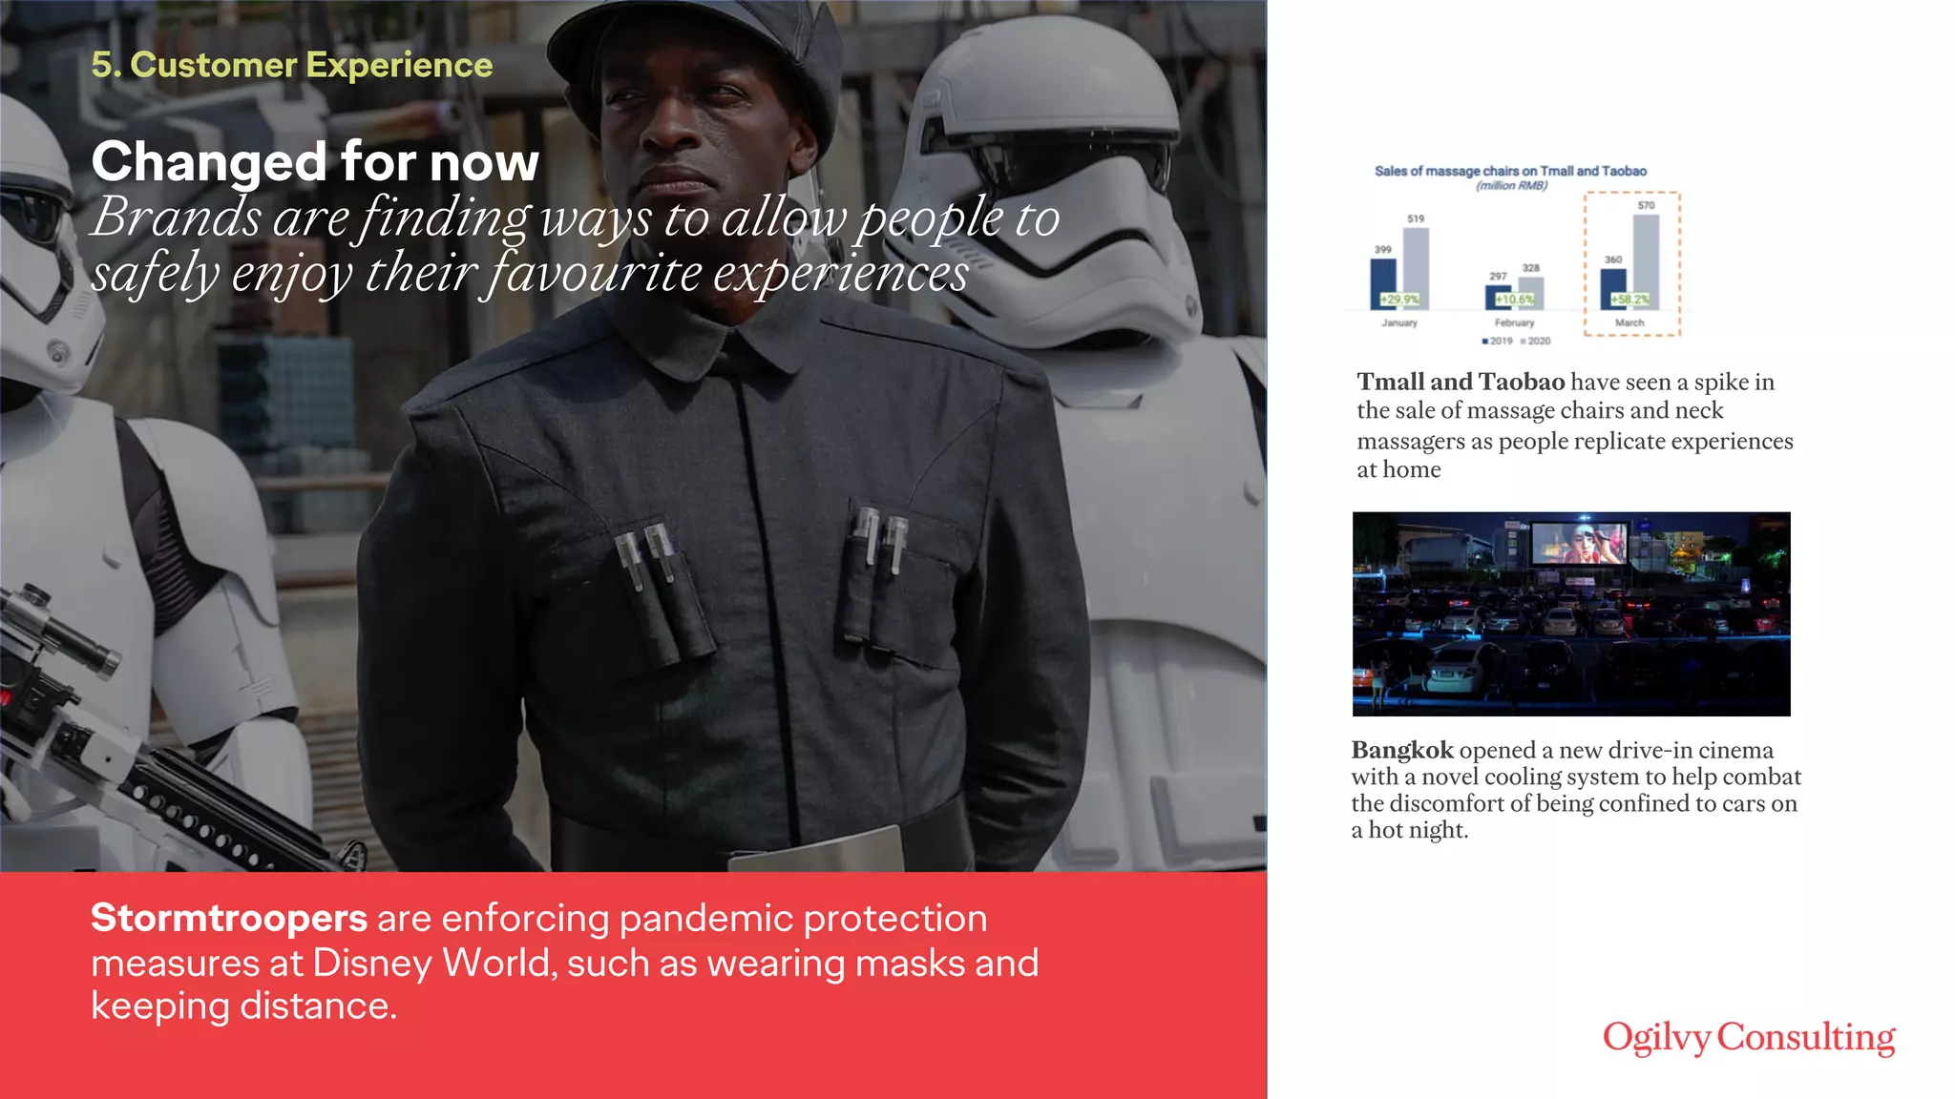Viewport: 1955px width, 1099px height.
Task: Select the 'Changed for now' title
Action: point(315,161)
